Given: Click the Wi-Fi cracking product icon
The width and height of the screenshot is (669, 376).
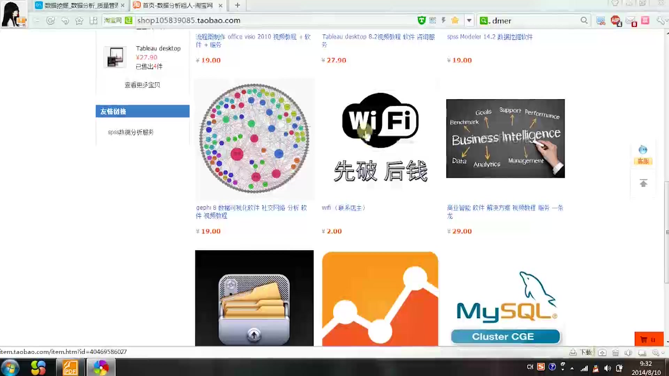Looking at the screenshot, I should tap(380, 138).
